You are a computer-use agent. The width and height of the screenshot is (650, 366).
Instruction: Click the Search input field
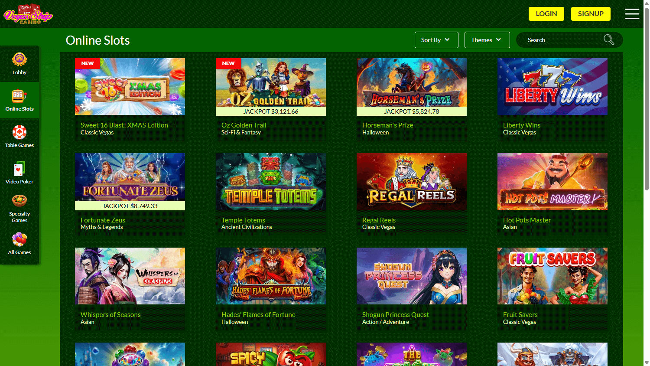[559, 39]
